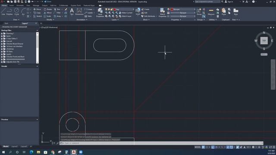This screenshot has height=155, width=276.
Task: Toggle object snap tracking in status bar
Action: pyautogui.click(x=228, y=147)
